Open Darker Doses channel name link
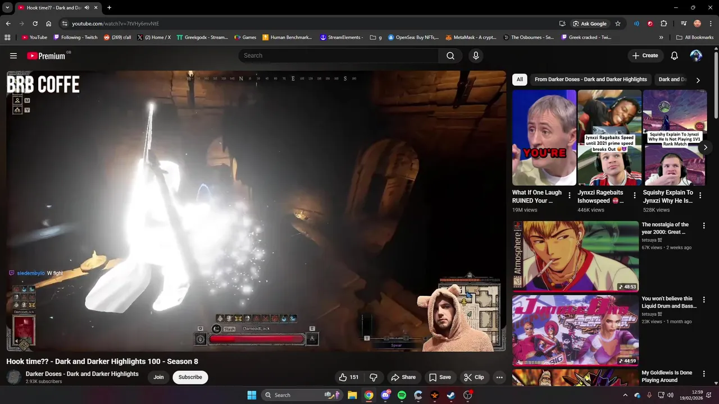Viewport: 719px width, 404px height. [82, 374]
